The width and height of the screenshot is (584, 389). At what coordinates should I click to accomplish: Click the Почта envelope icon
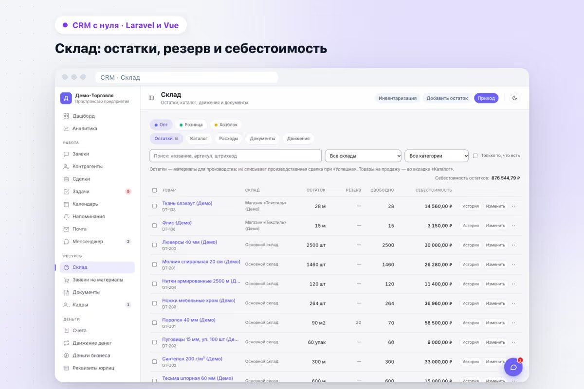(x=66, y=229)
